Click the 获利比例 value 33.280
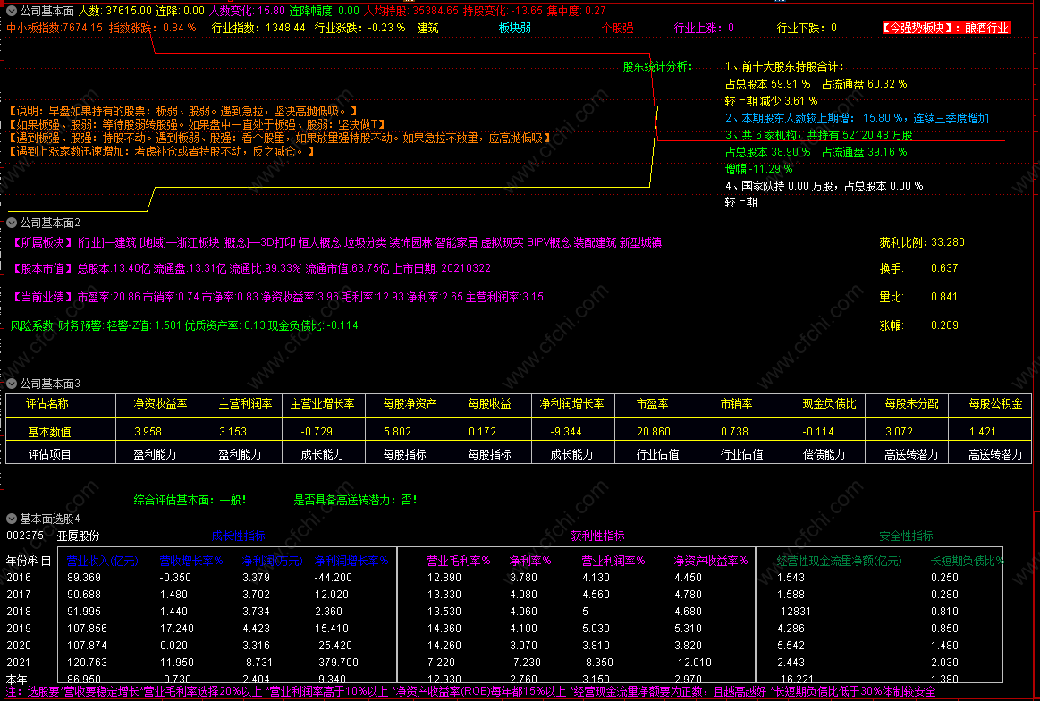This screenshot has width=1040, height=701. (x=947, y=243)
